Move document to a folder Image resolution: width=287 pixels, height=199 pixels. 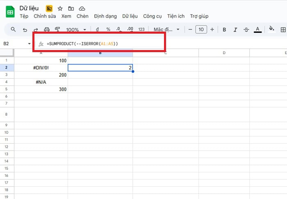tap(71, 9)
